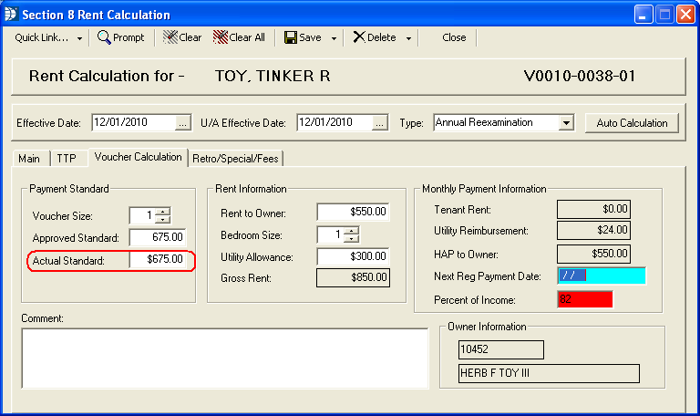Click the Actual Standard field

click(157, 259)
